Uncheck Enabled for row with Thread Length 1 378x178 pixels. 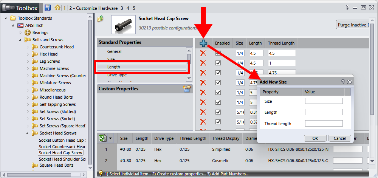coord(218,63)
